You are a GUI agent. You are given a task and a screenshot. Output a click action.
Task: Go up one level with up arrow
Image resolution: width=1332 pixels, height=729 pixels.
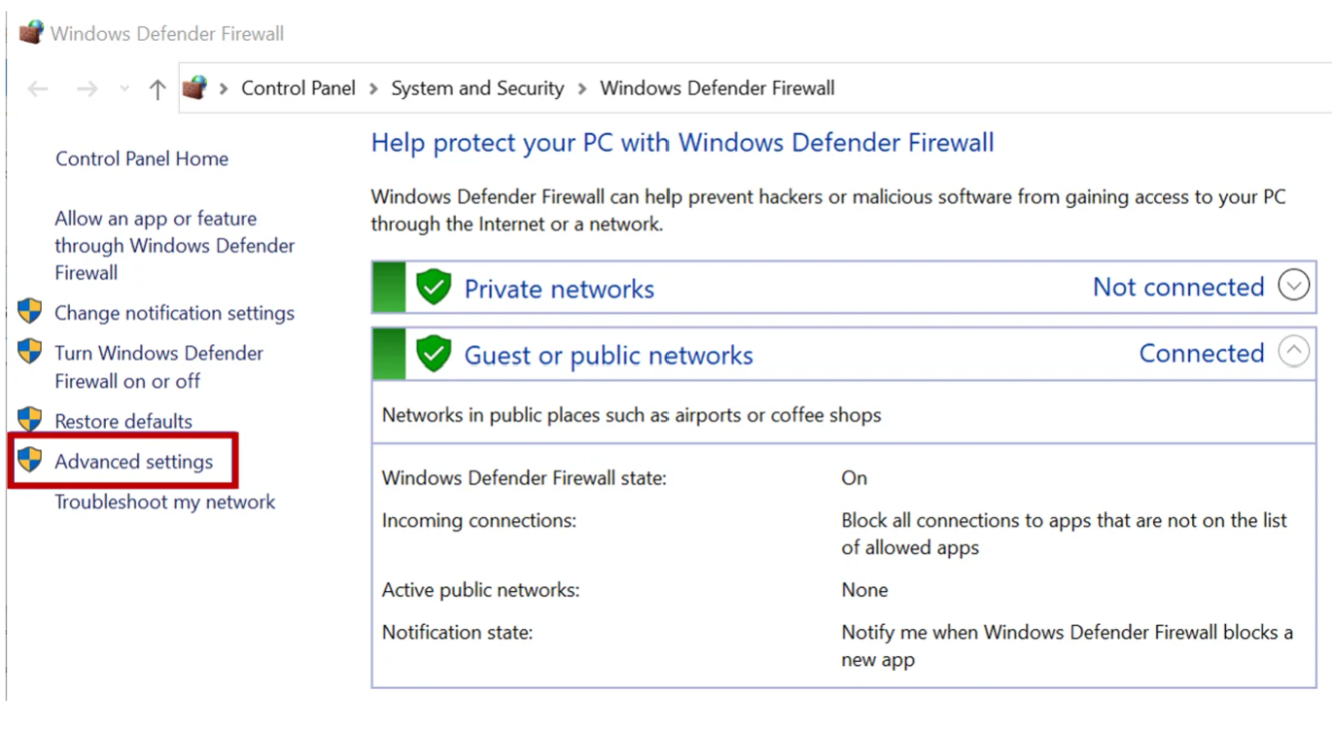click(x=158, y=89)
